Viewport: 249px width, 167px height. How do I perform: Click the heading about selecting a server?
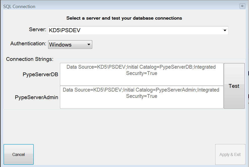[x=124, y=18]
